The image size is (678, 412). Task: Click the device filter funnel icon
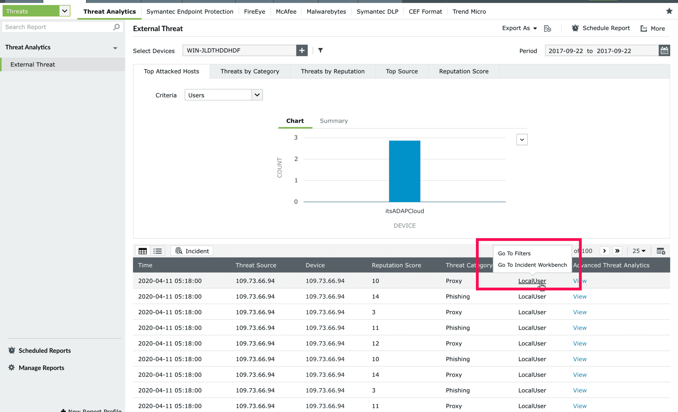coord(320,50)
